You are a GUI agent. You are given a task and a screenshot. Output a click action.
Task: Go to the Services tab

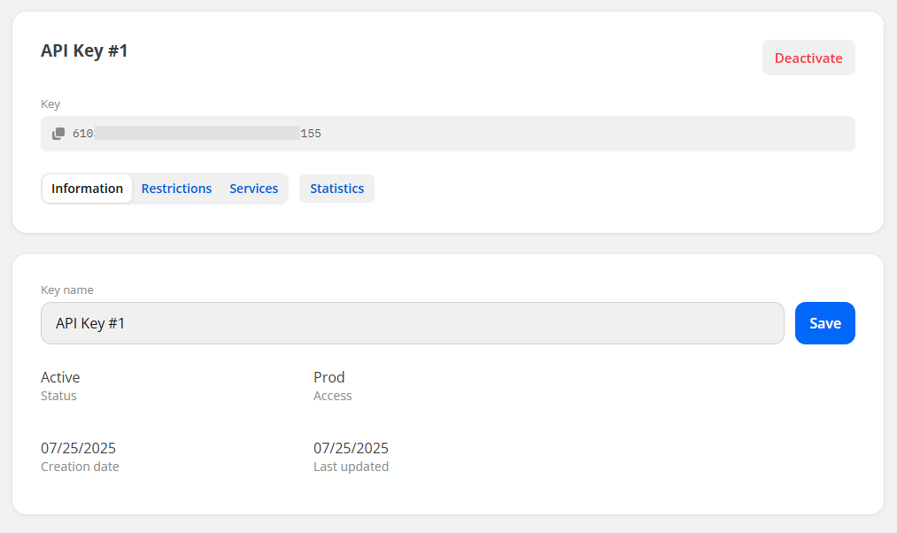click(253, 189)
